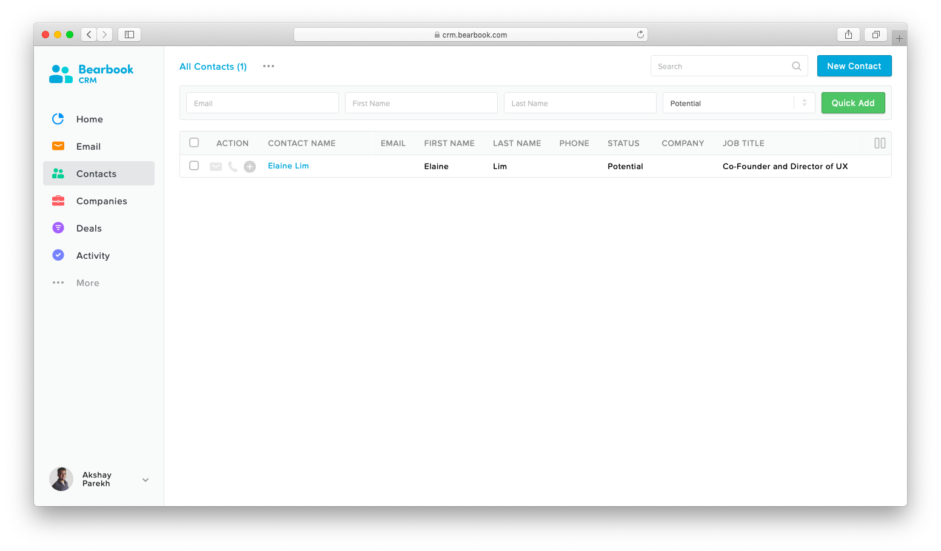Open a new browser tab with plus
Viewport: 941px width, 551px height.
899,38
